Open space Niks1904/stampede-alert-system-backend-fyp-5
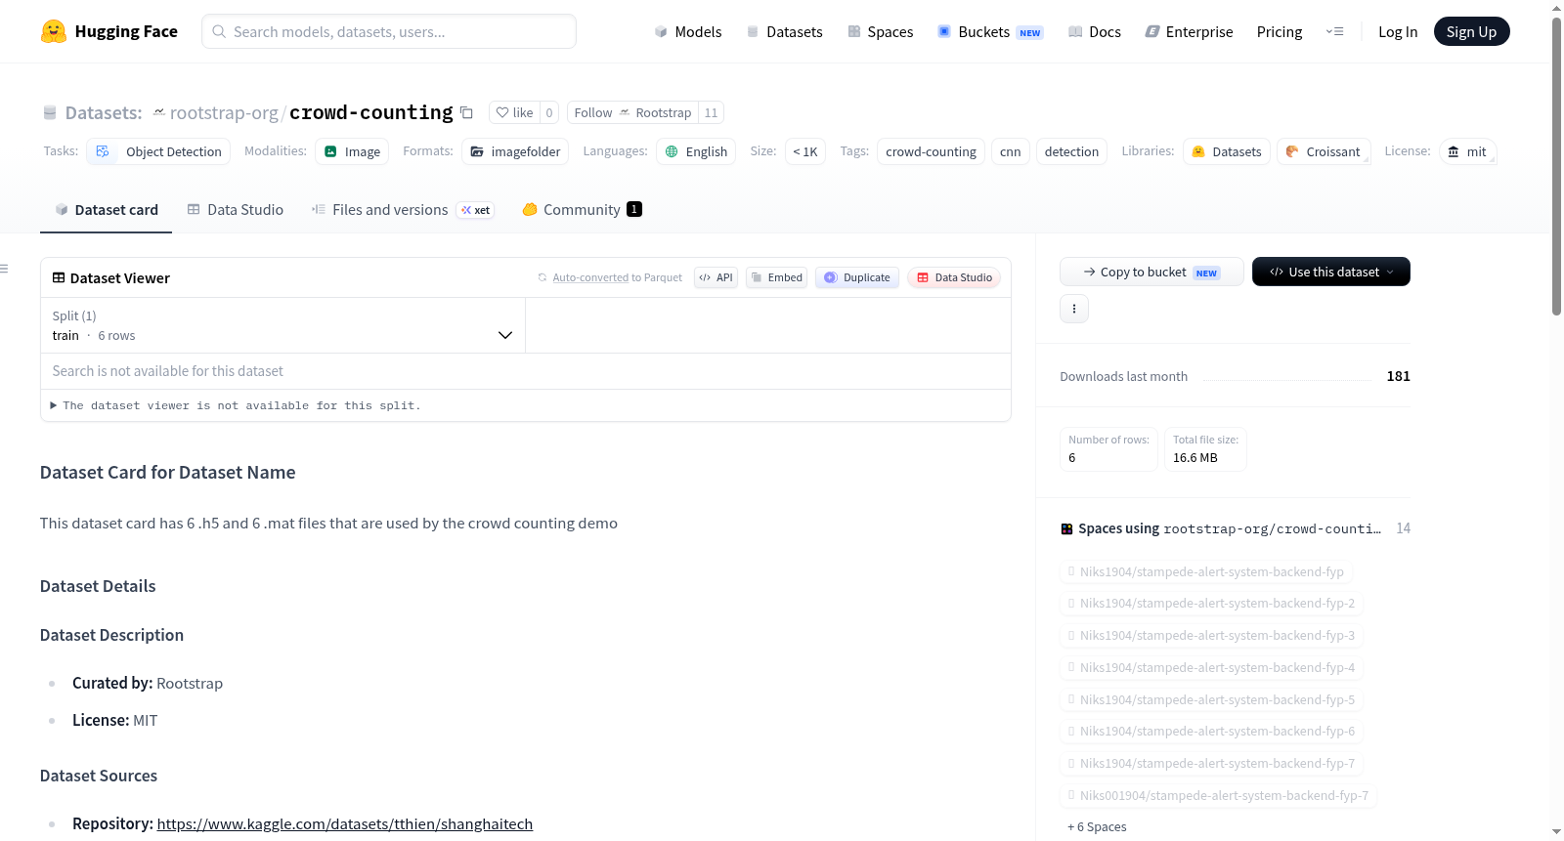 pyautogui.click(x=1212, y=699)
